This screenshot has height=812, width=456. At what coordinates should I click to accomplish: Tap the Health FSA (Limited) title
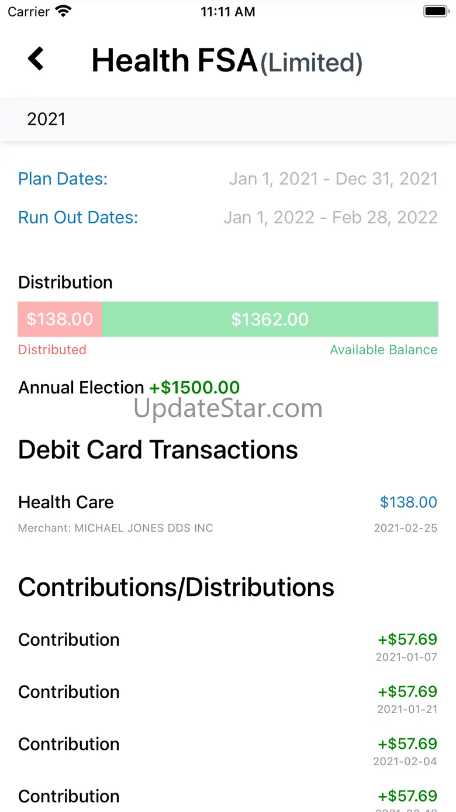[x=227, y=61]
